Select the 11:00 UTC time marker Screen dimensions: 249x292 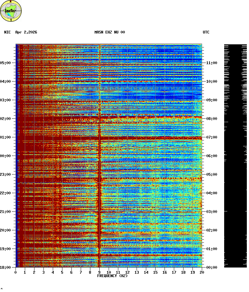tap(211, 63)
